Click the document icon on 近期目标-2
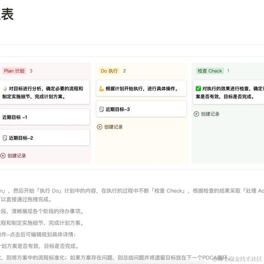The image size is (264, 264). [x=5, y=138]
